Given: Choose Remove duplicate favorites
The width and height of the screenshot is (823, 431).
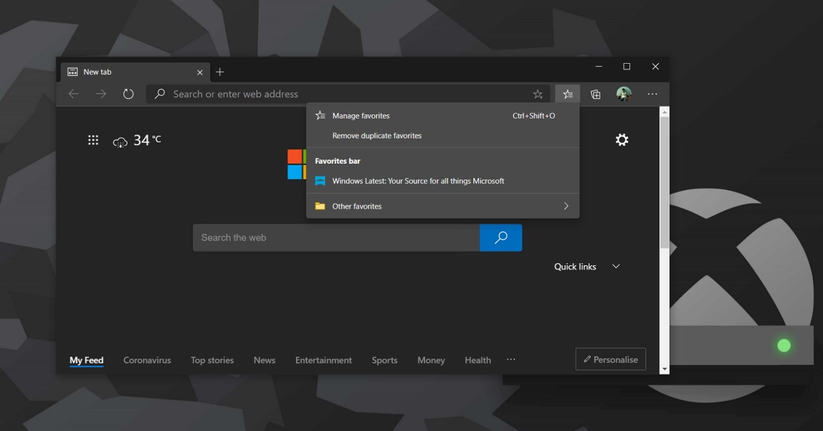Looking at the screenshot, I should tap(377, 136).
